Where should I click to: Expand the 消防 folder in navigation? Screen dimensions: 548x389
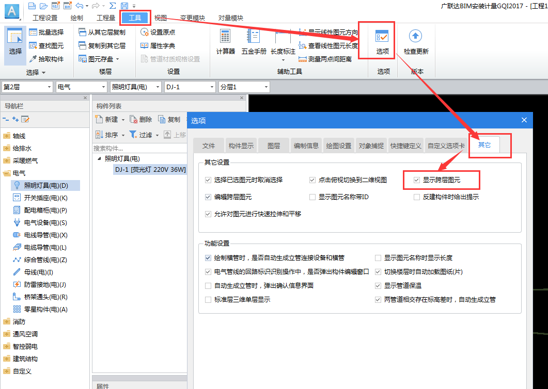6,321
